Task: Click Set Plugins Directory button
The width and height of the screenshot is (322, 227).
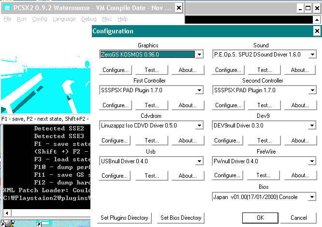Action: (124, 218)
